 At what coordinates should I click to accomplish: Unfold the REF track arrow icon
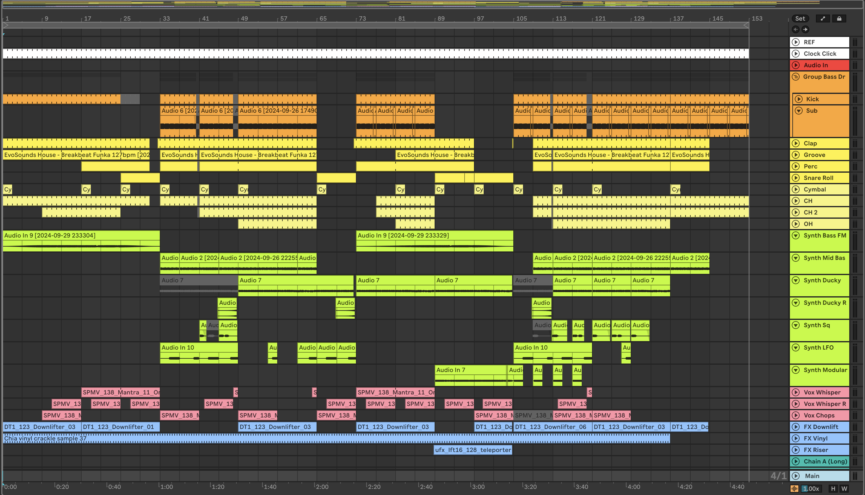796,42
